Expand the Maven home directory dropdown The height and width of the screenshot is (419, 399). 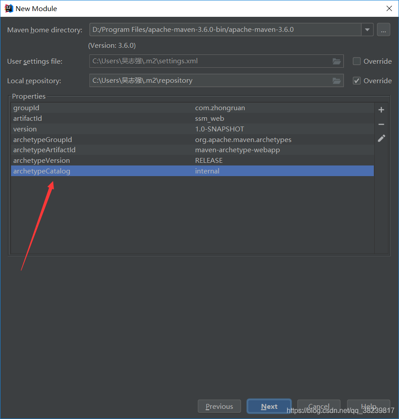[x=367, y=30]
